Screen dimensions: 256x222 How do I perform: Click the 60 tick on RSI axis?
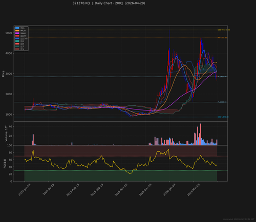pos(10,160)
